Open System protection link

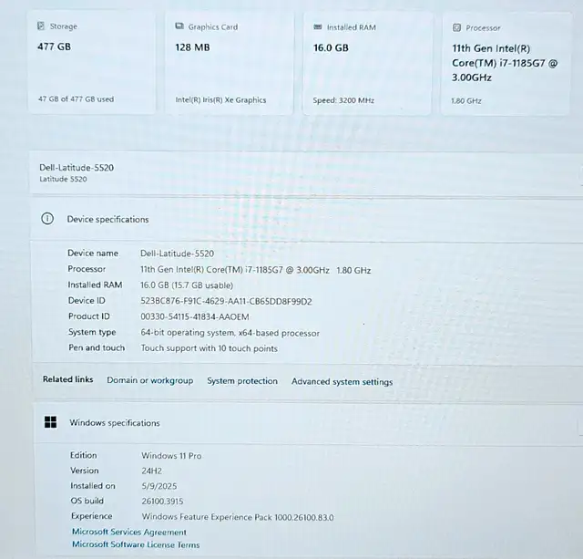[x=242, y=381]
